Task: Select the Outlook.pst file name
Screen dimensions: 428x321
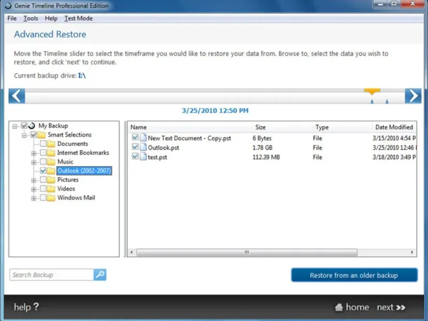Action: (164, 148)
